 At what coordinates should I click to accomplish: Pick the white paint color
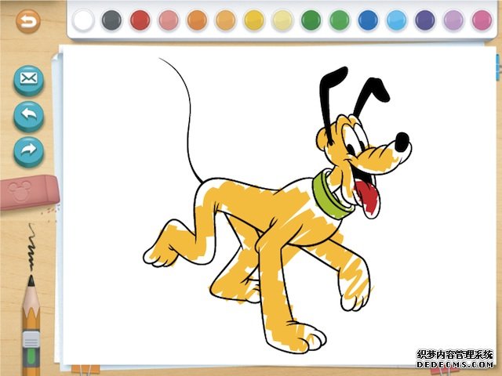click(x=83, y=20)
